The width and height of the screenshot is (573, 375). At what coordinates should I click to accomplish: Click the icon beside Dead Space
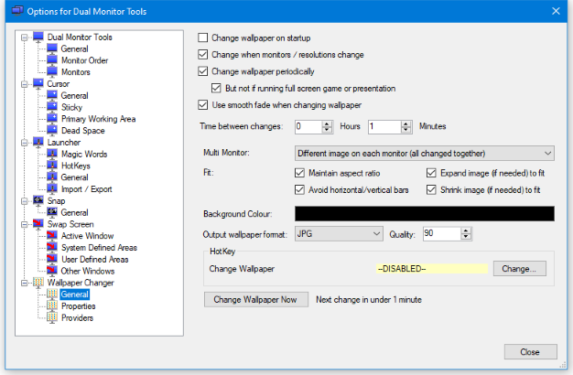click(x=52, y=131)
